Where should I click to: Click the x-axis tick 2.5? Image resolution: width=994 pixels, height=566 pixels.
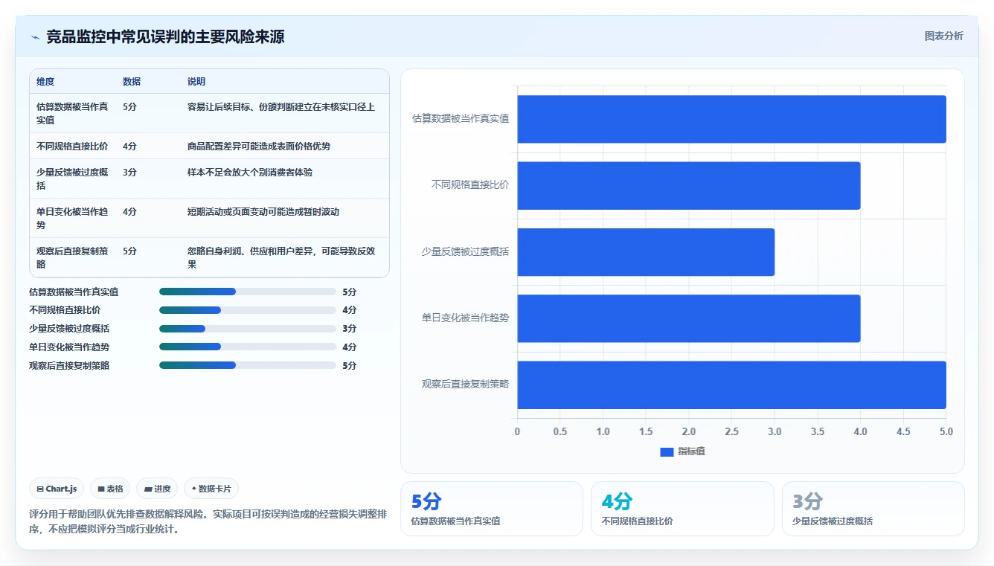(731, 431)
